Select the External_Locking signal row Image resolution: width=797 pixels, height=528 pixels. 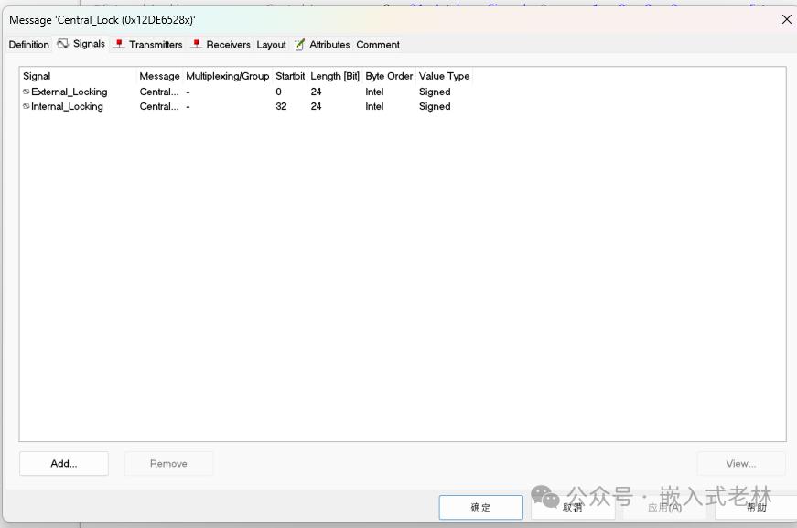(248, 92)
